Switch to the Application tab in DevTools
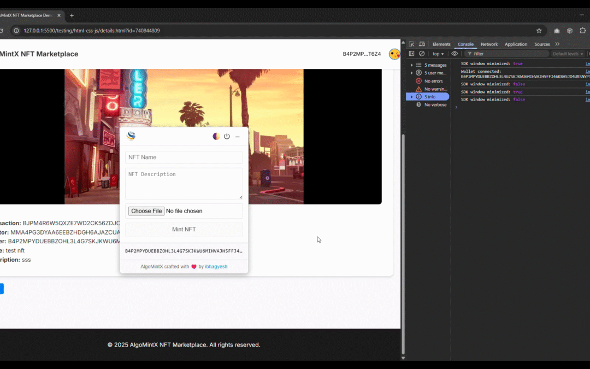The image size is (590, 369). tap(516, 44)
